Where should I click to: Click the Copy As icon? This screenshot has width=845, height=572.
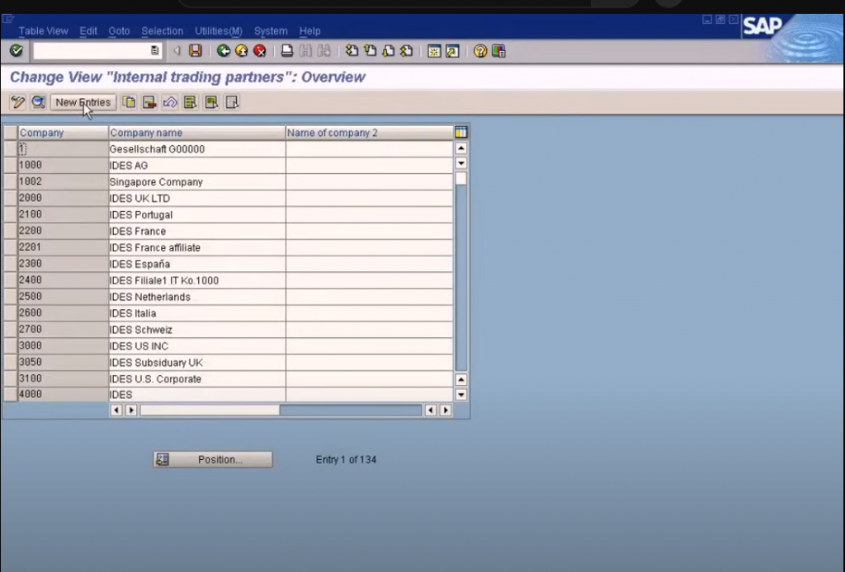pyautogui.click(x=129, y=102)
